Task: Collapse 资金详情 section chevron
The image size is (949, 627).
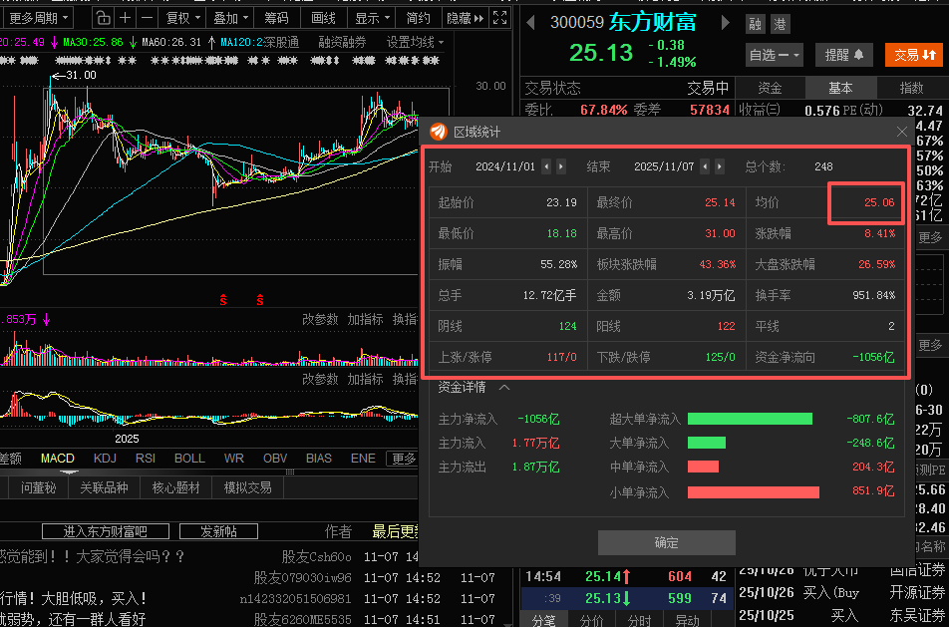Action: 504,388
